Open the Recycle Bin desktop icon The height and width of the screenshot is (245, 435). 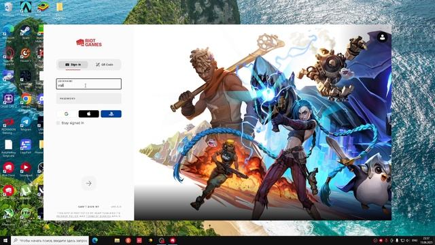pos(8,9)
